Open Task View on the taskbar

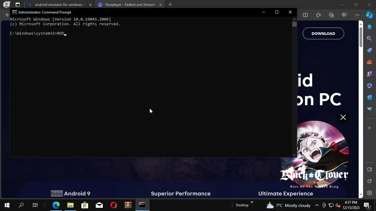[35, 205]
